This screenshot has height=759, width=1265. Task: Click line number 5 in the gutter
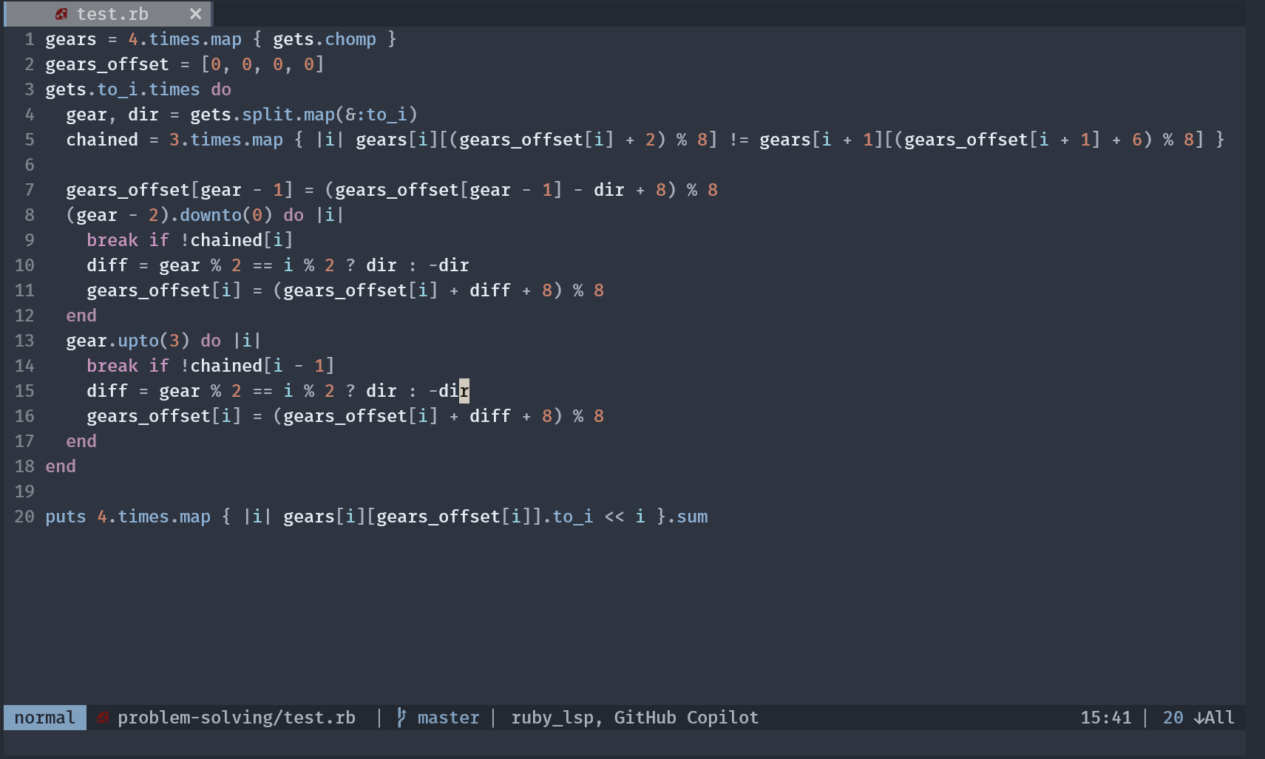point(29,139)
